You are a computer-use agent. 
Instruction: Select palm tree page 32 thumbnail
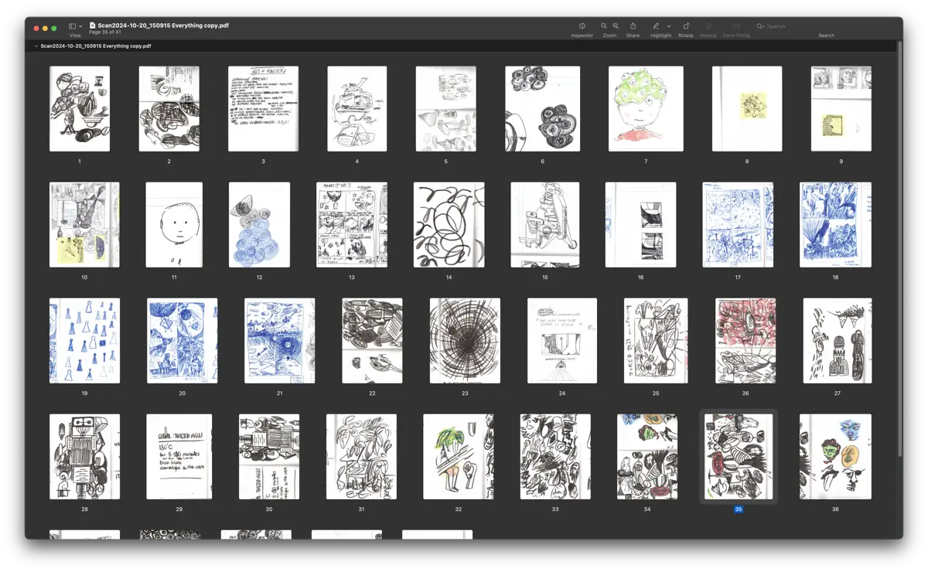(459, 457)
